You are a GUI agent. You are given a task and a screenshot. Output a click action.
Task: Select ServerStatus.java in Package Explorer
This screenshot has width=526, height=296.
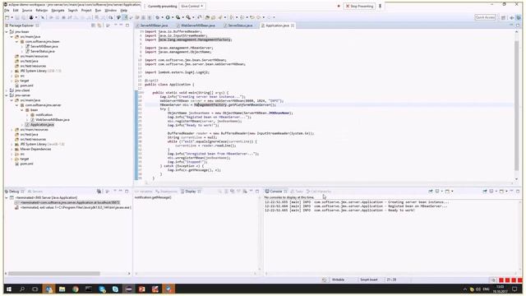[42, 51]
